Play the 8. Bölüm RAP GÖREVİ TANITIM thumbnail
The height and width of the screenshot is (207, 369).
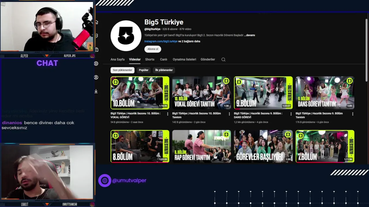tap(202, 146)
